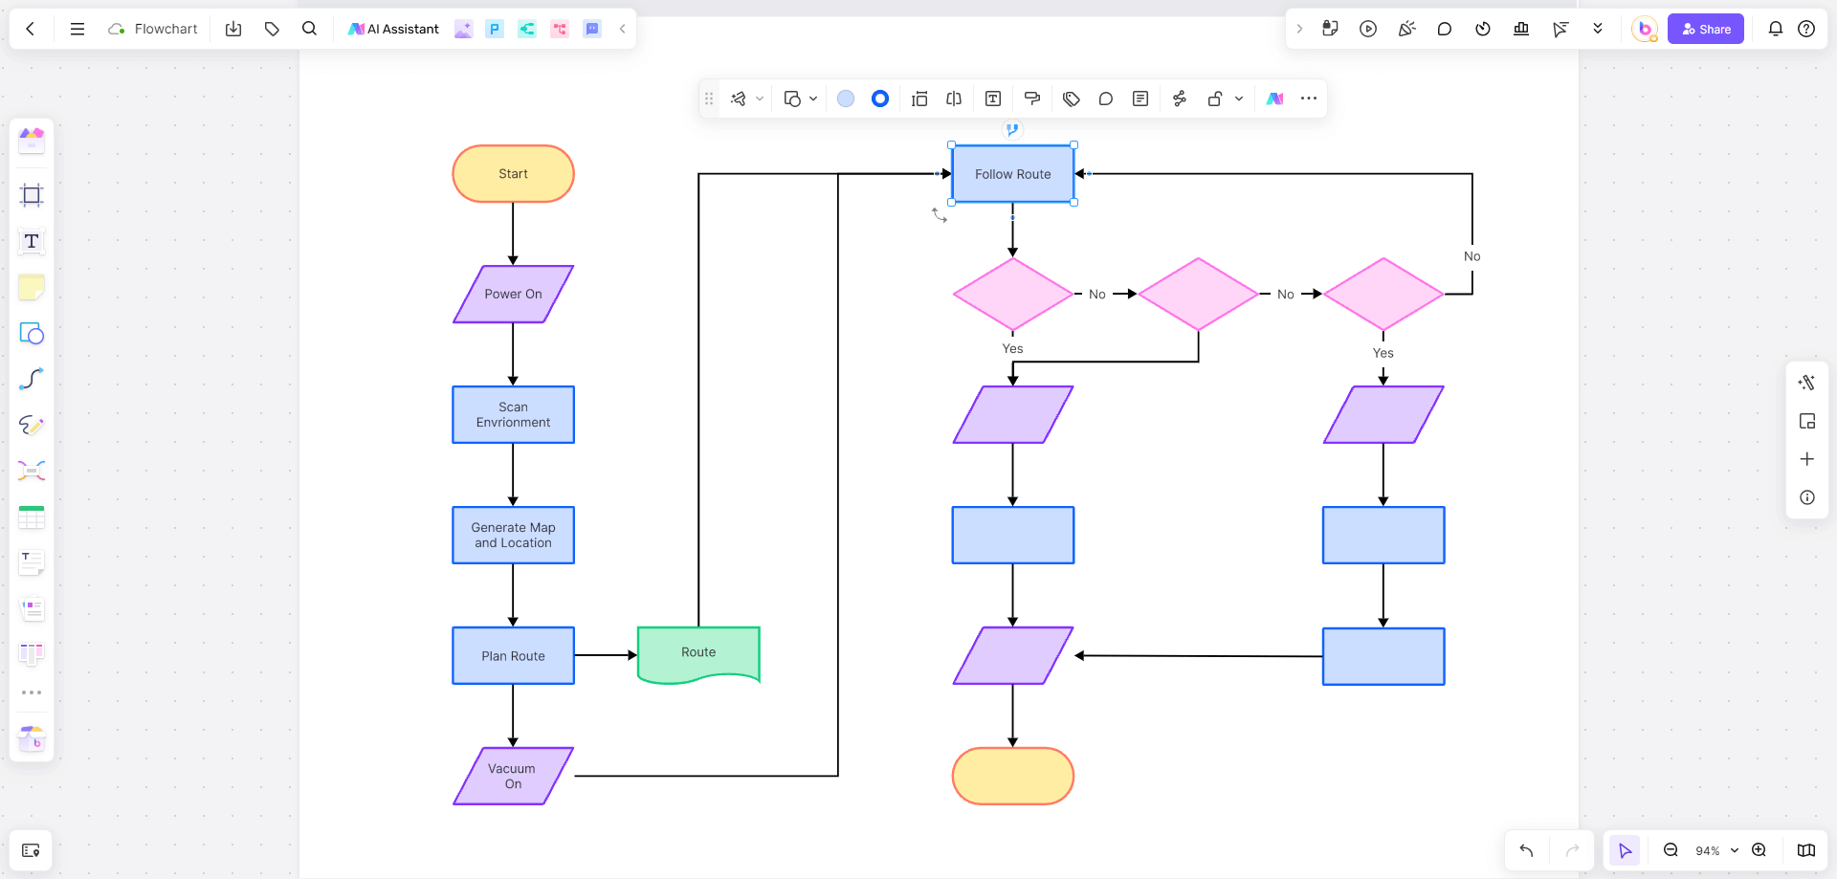
Task: Toggle the follow cursor laser pointer
Action: (1560, 29)
